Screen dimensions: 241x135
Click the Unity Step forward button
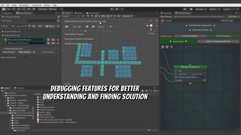(122, 9)
